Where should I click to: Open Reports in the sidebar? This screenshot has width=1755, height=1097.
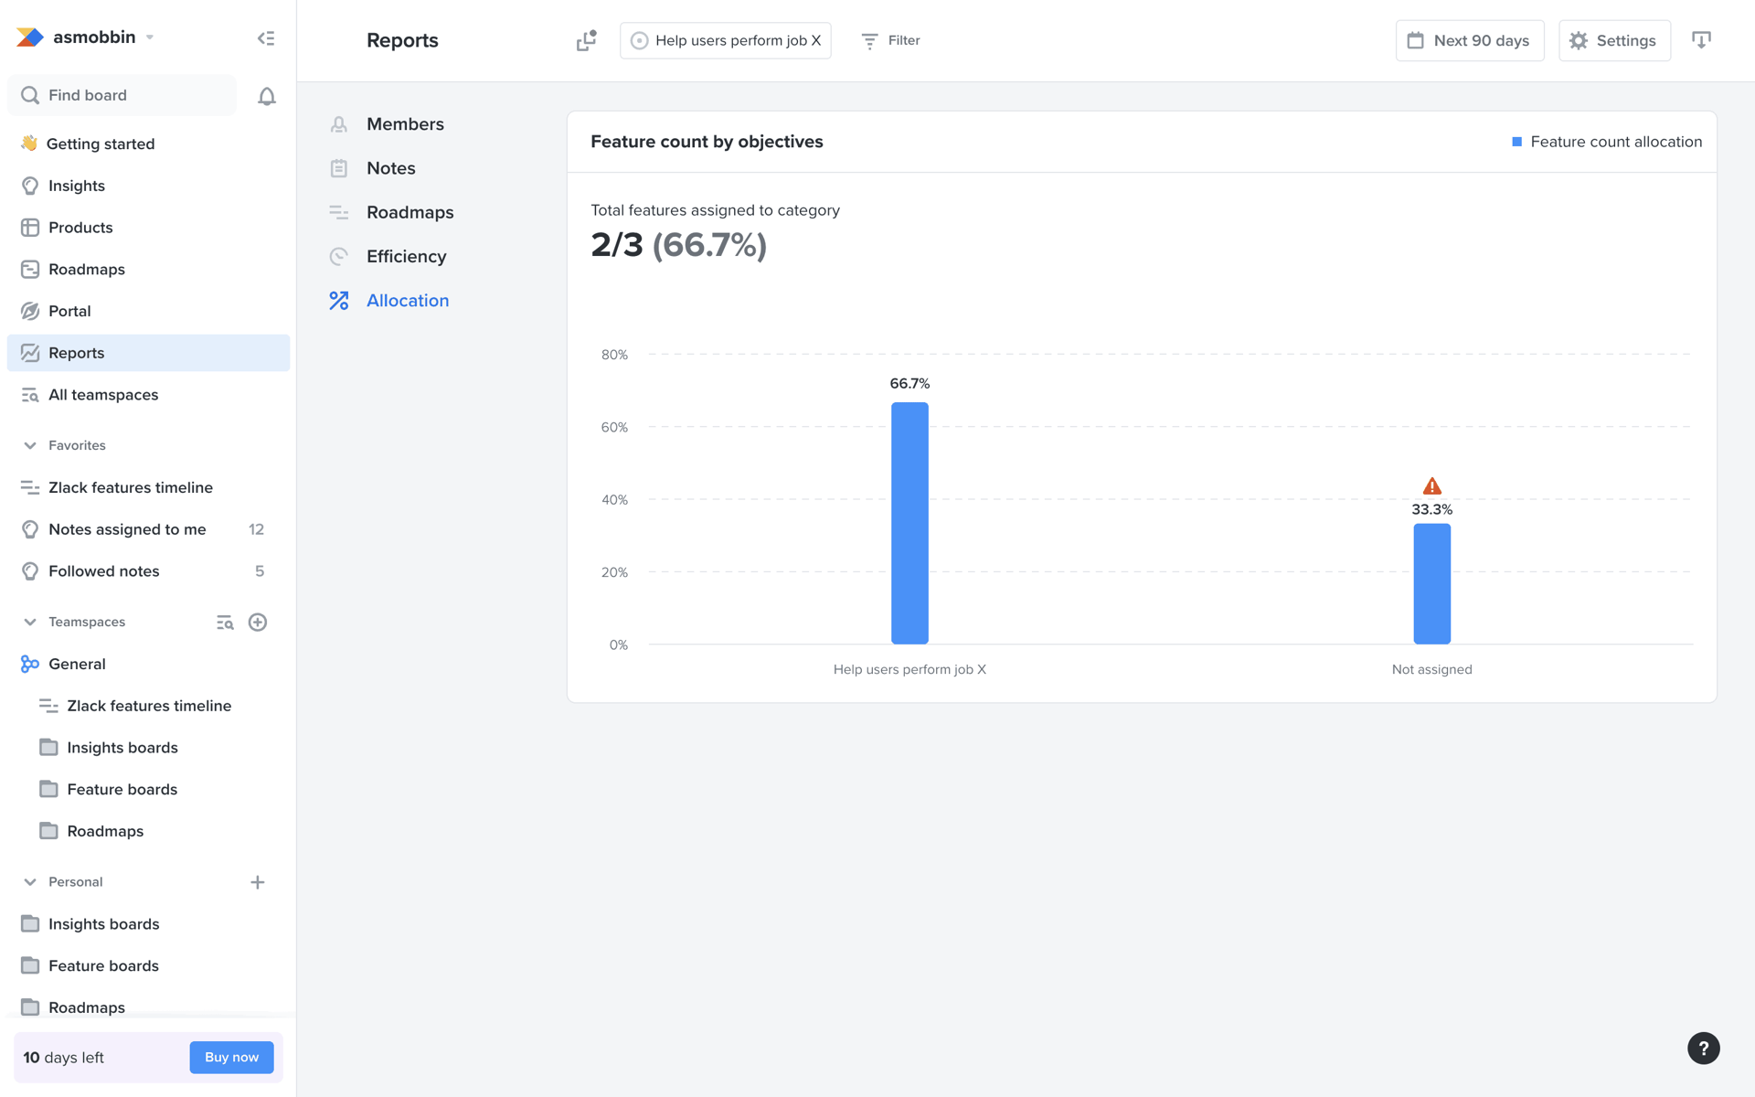(148, 353)
